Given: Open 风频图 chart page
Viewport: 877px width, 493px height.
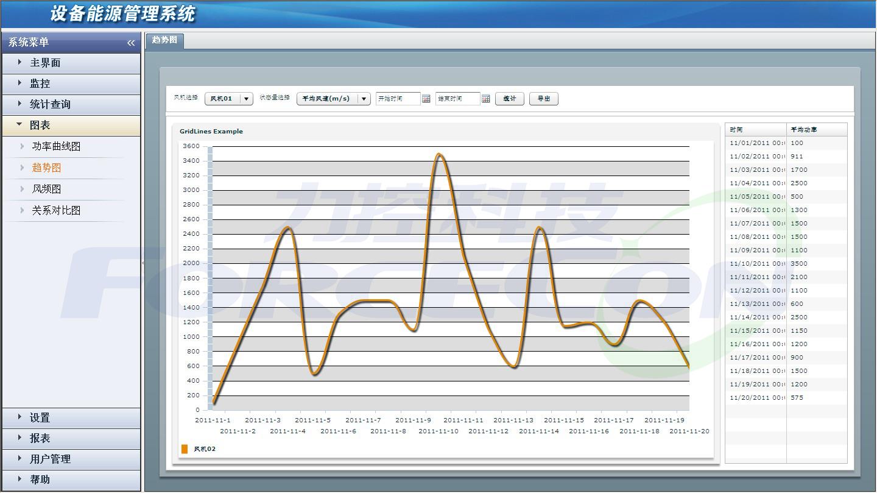Looking at the screenshot, I should click(x=46, y=189).
